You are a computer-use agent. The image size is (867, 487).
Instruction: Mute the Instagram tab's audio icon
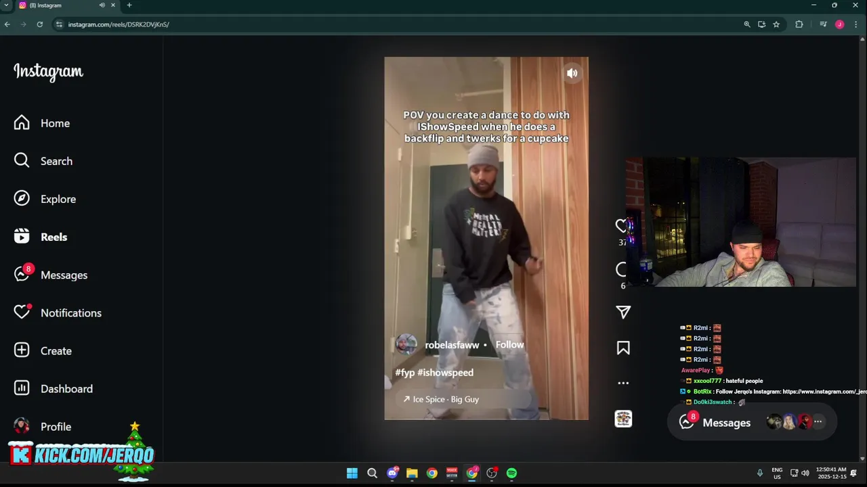click(102, 5)
